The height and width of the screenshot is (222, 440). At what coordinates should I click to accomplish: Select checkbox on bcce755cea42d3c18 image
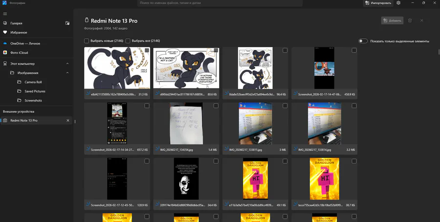coord(354,161)
